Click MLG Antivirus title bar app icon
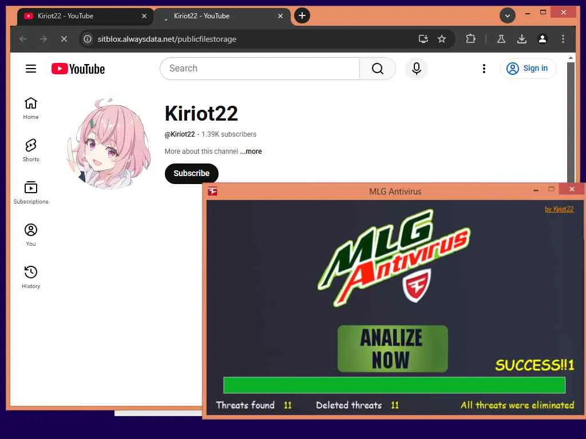Viewport: 586px width, 439px height. tap(213, 191)
